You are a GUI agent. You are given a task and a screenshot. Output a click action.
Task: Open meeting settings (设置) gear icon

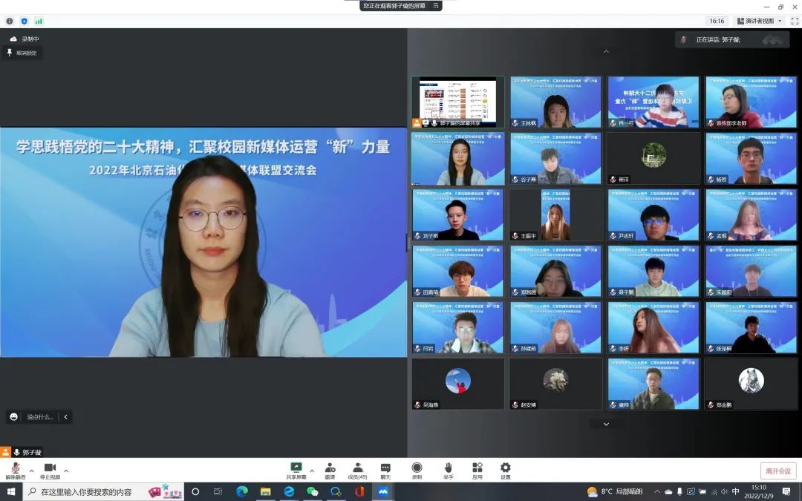[505, 468]
